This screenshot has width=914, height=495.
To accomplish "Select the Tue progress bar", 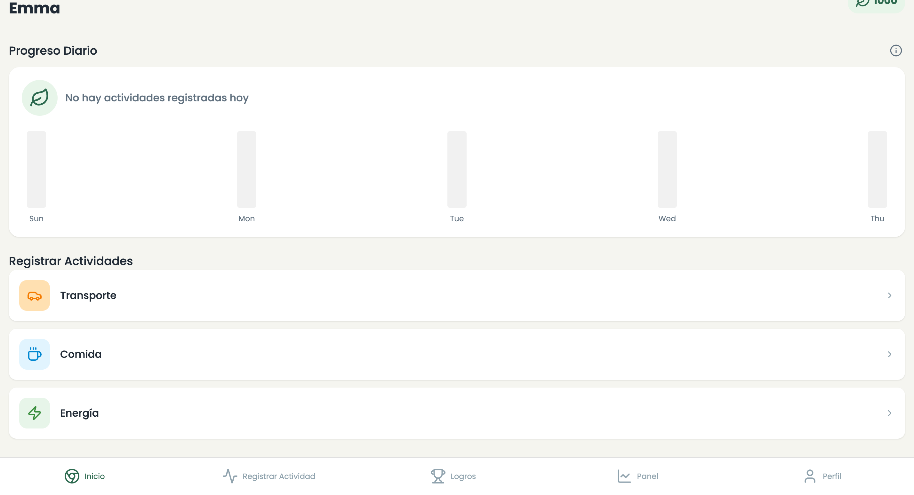I will (x=457, y=169).
